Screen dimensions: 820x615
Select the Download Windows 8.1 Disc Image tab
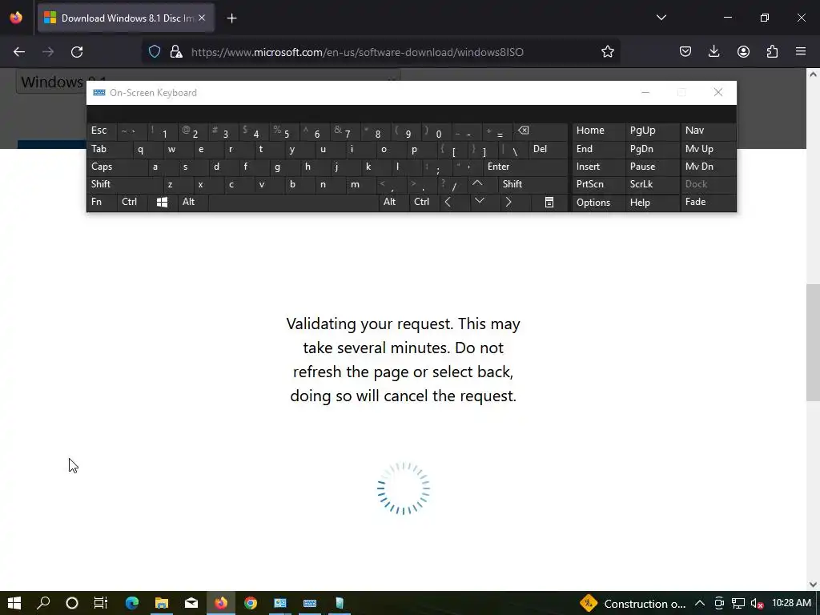click(x=126, y=18)
